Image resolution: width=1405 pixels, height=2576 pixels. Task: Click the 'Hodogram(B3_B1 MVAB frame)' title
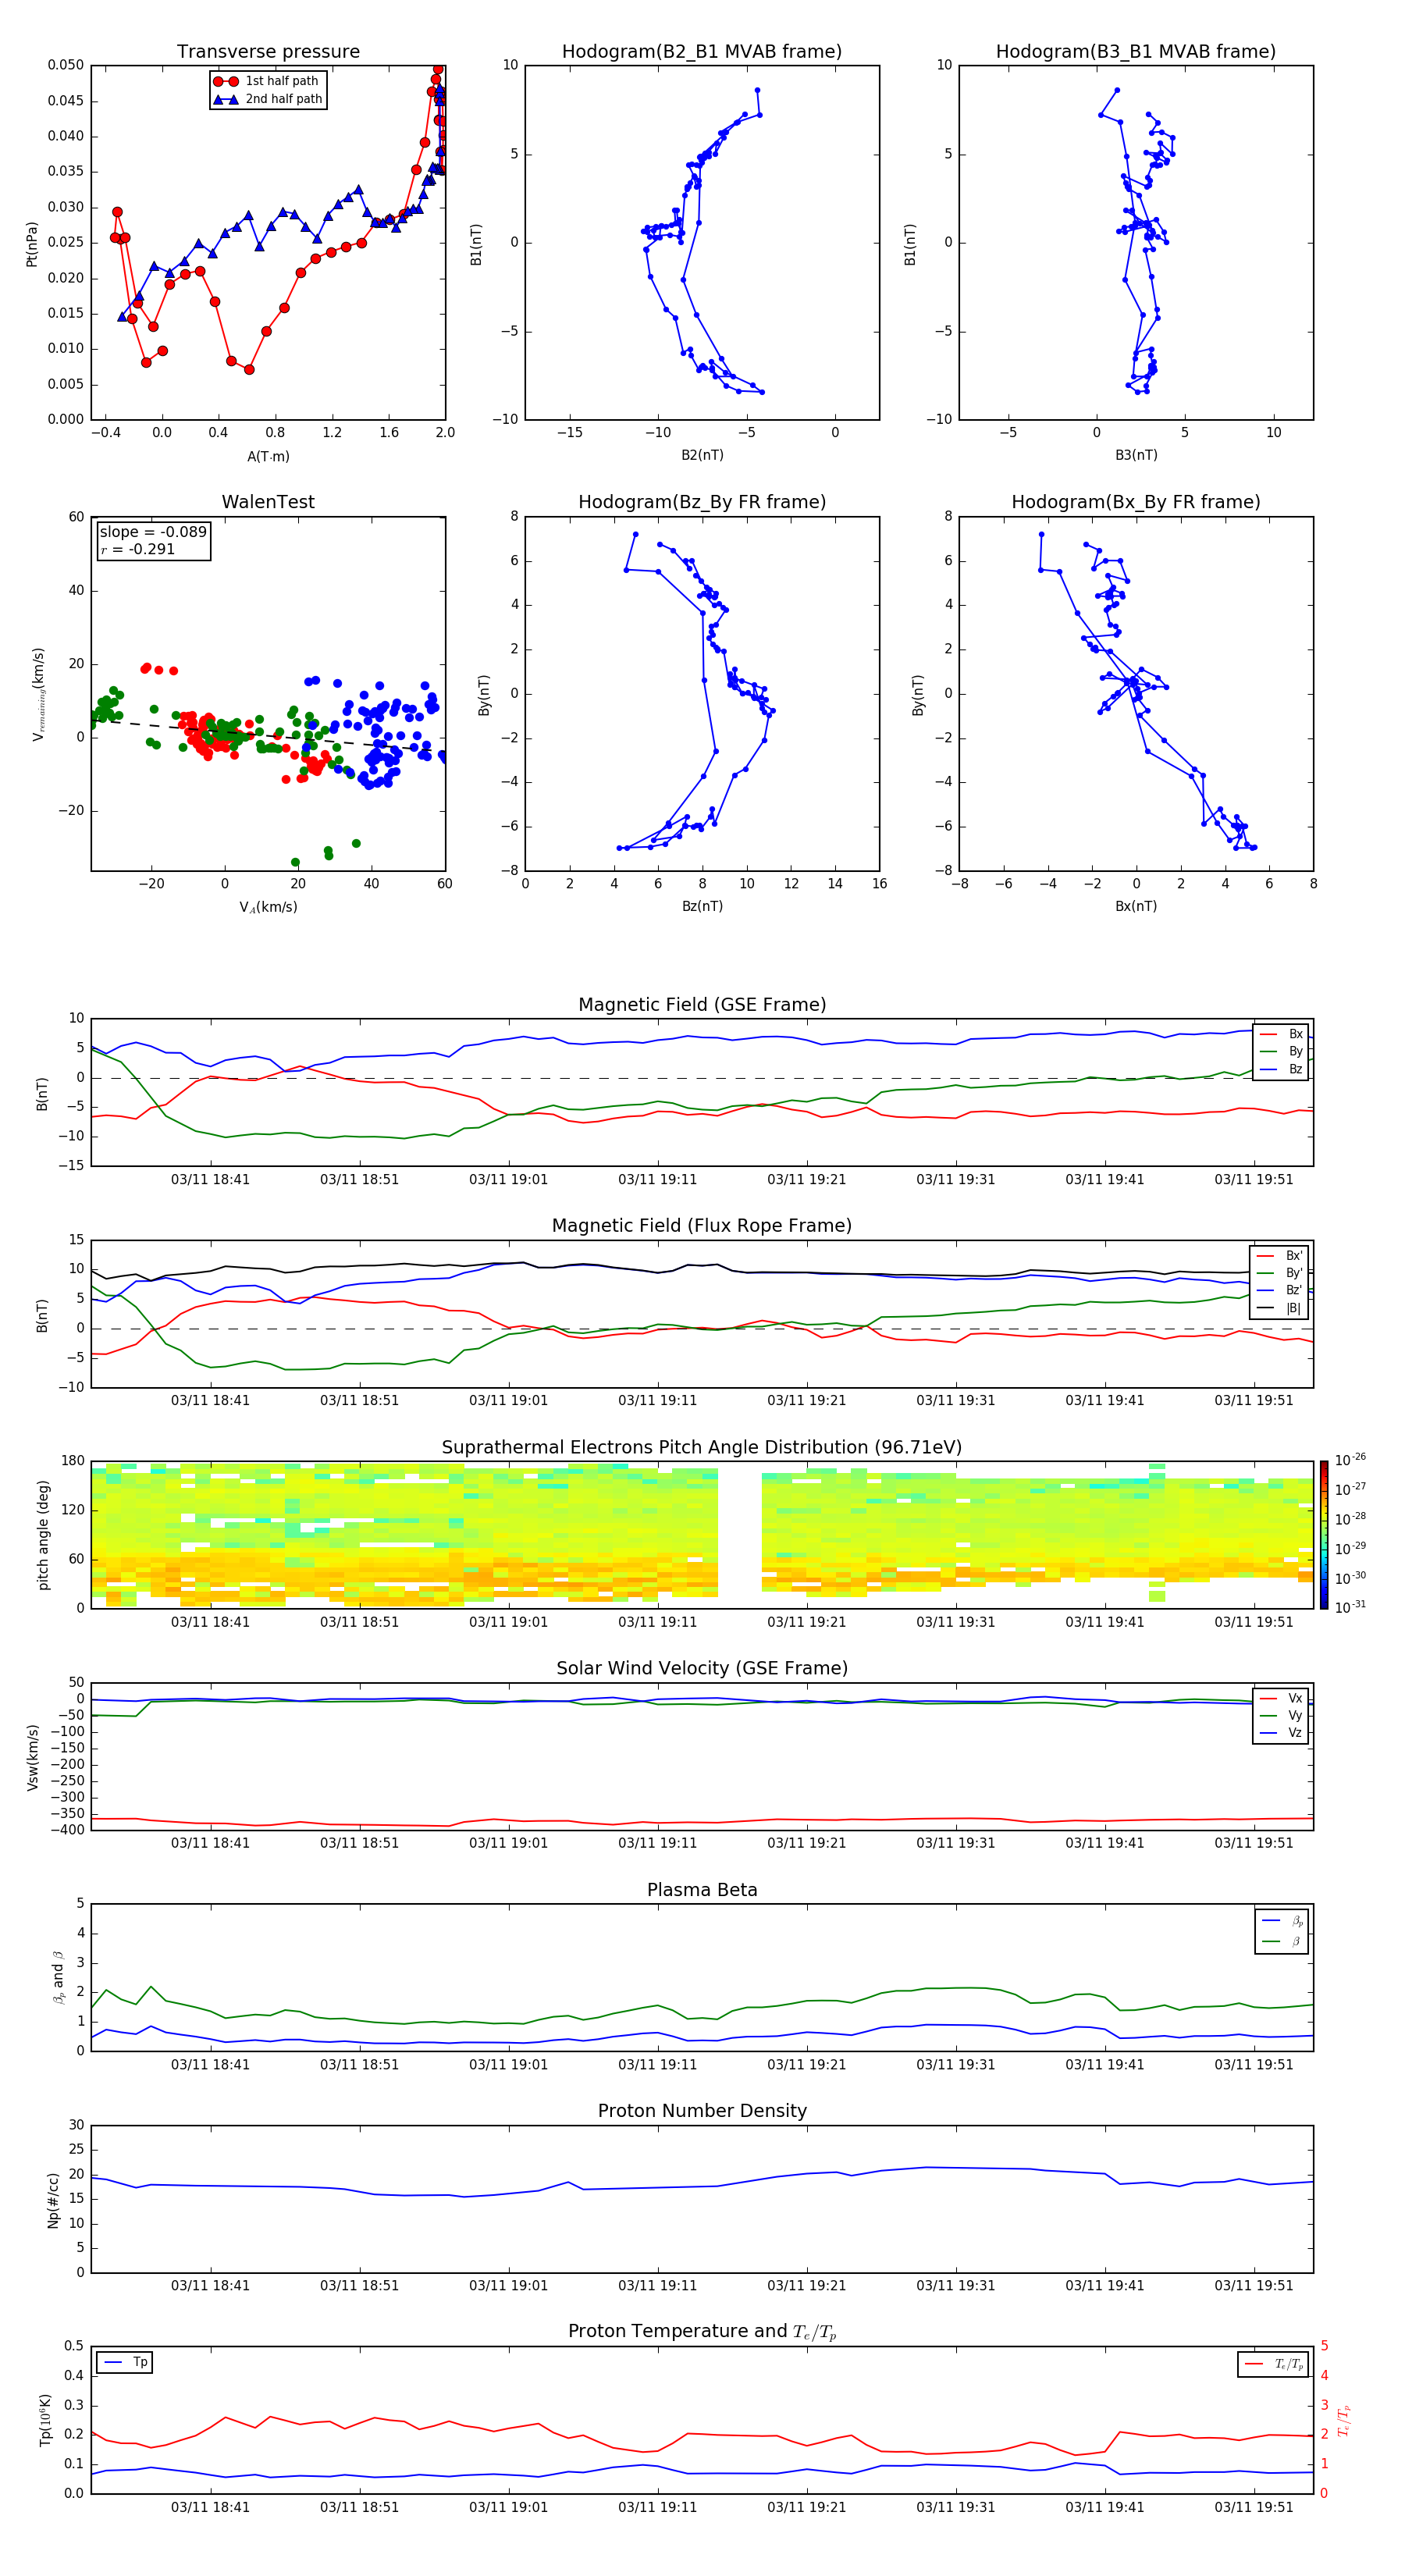coord(1136,52)
